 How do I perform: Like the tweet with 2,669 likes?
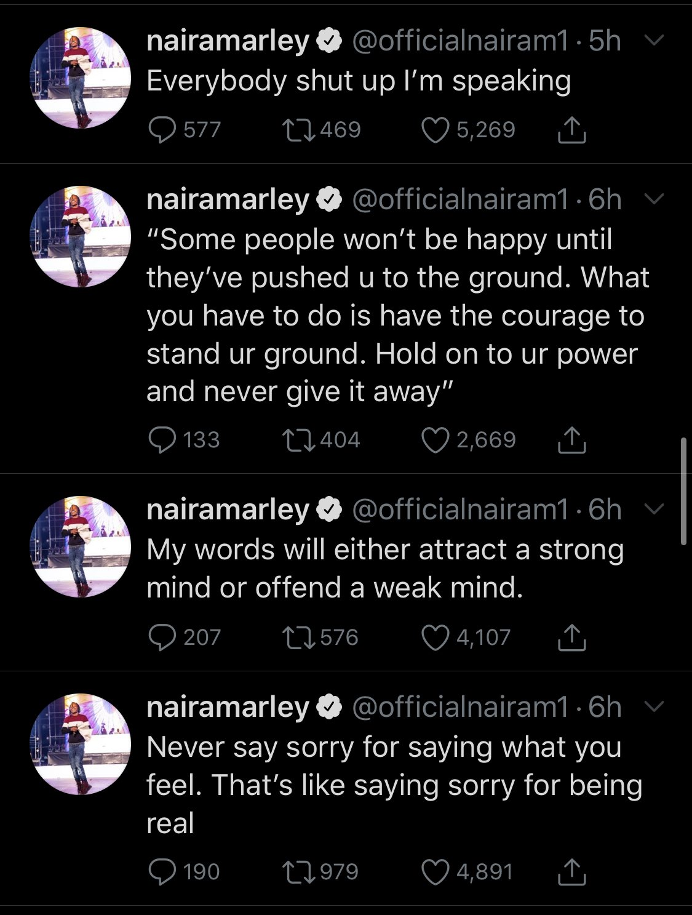(x=435, y=440)
